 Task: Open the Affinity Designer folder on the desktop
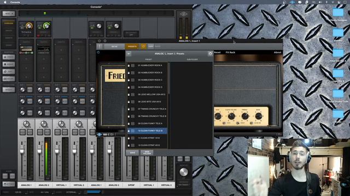338,13
